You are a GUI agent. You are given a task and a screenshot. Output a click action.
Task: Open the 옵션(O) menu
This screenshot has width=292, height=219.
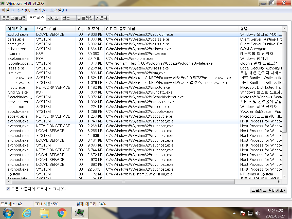click(x=24, y=10)
